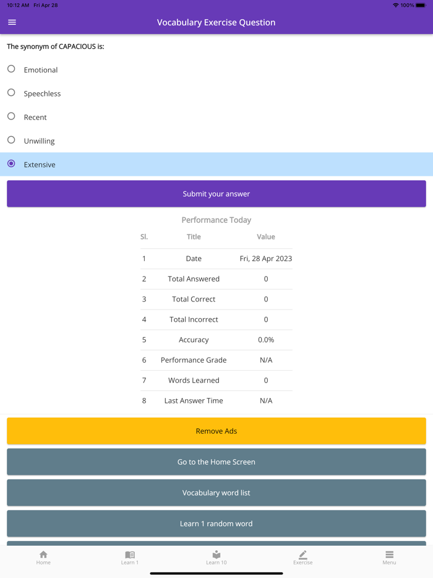Open the Vocabulary word list
The image size is (433, 578).
(216, 493)
